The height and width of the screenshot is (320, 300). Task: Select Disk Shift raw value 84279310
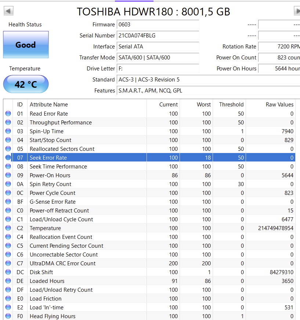click(x=282, y=272)
